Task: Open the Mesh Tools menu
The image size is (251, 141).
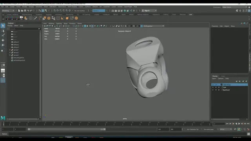Action: (x=62, y=7)
